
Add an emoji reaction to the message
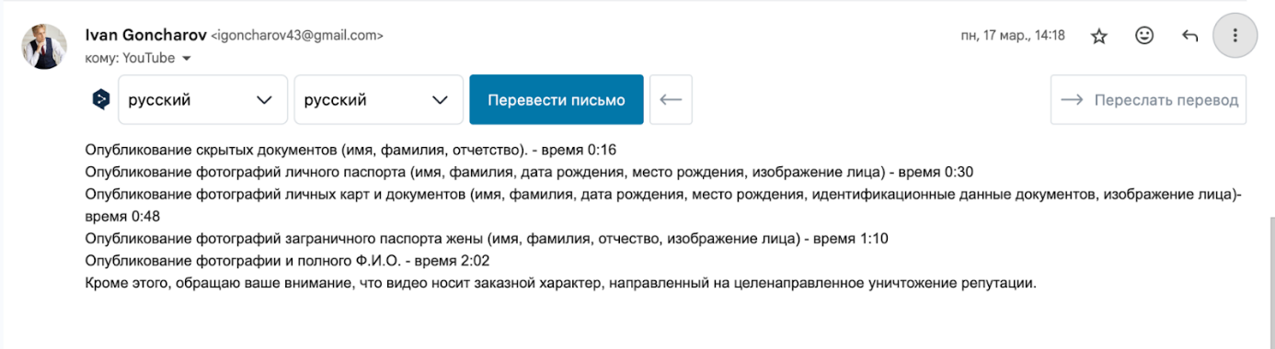pos(1144,36)
